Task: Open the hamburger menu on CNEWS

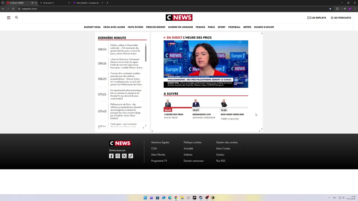Action: (x=9, y=18)
